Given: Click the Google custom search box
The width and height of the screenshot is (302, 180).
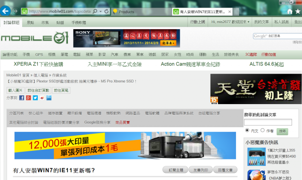Looking at the screenshot, I should [x=277, y=36].
